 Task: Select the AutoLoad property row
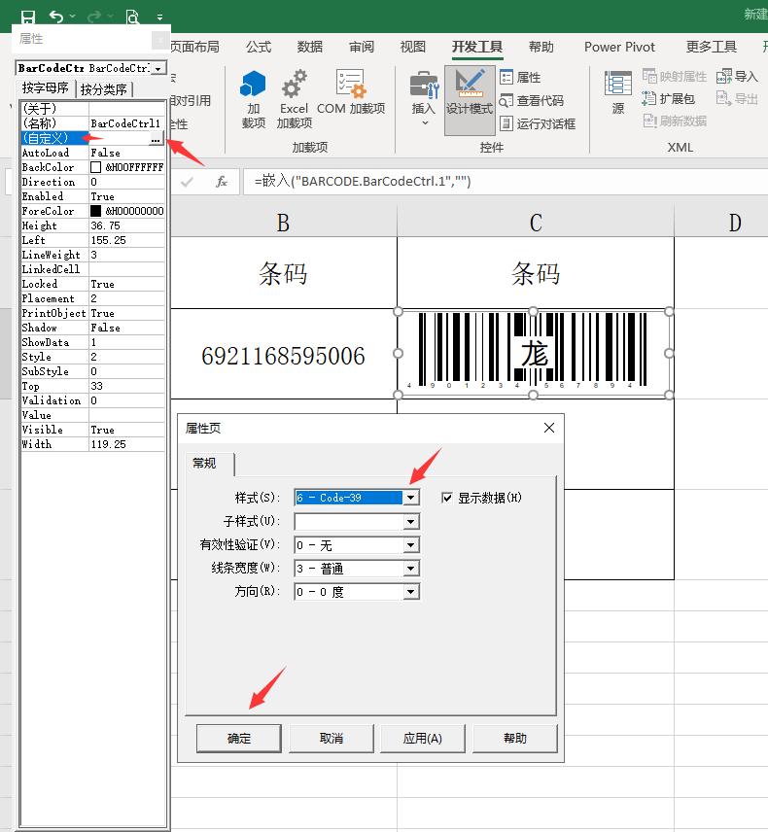tap(92, 153)
